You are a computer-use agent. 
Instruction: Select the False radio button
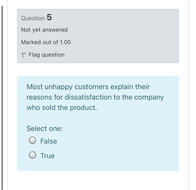coord(32,141)
